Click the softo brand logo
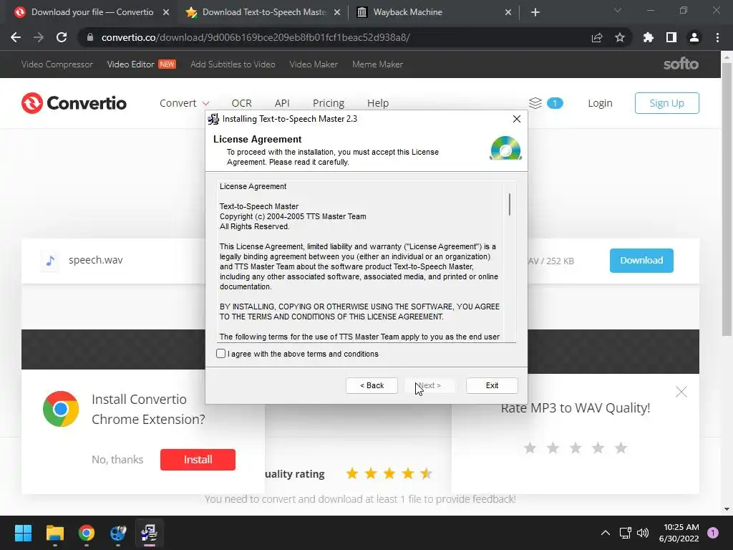This screenshot has width=733, height=550. [681, 64]
